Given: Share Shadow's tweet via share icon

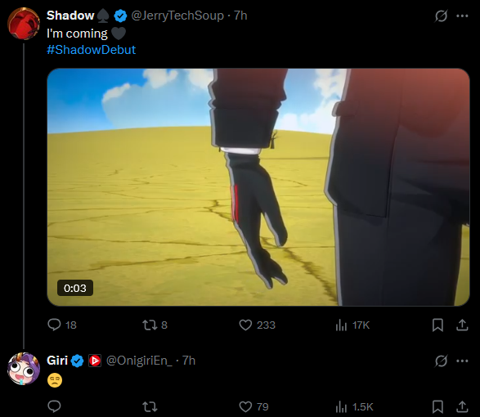Looking at the screenshot, I should [462, 325].
